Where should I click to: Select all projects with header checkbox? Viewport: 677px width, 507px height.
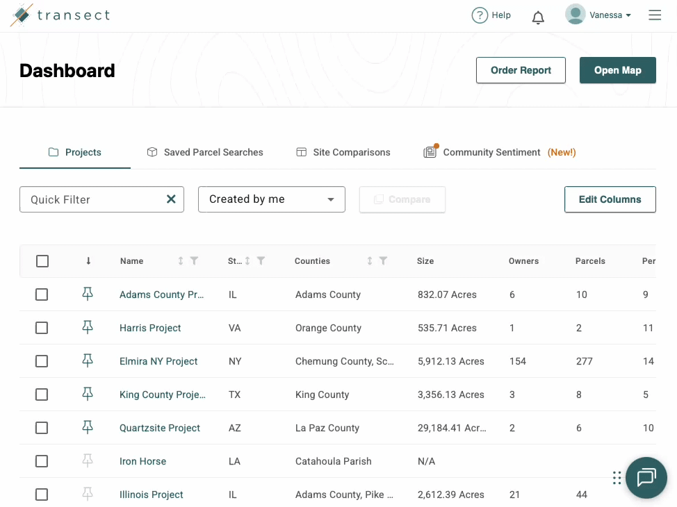(42, 261)
